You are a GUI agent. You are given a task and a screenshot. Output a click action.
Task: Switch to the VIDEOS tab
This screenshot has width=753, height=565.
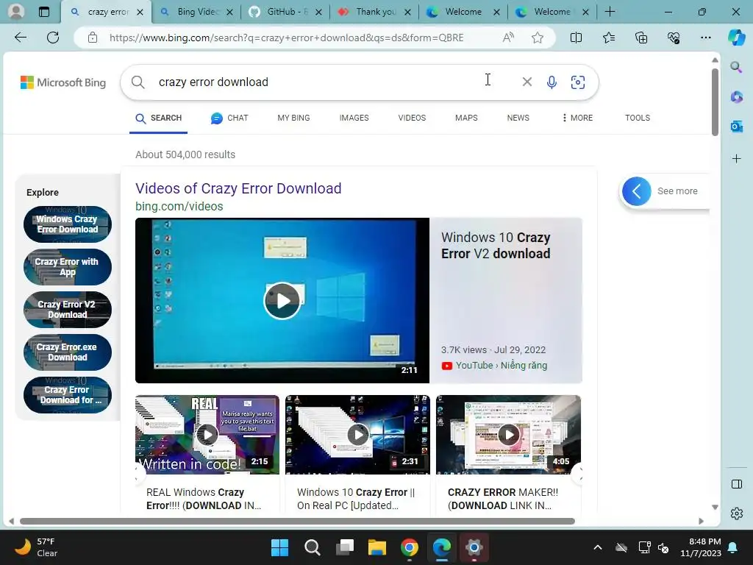click(x=412, y=118)
